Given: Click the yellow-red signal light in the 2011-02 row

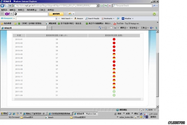Looking at the screenshot, I should pyautogui.click(x=114, y=88).
